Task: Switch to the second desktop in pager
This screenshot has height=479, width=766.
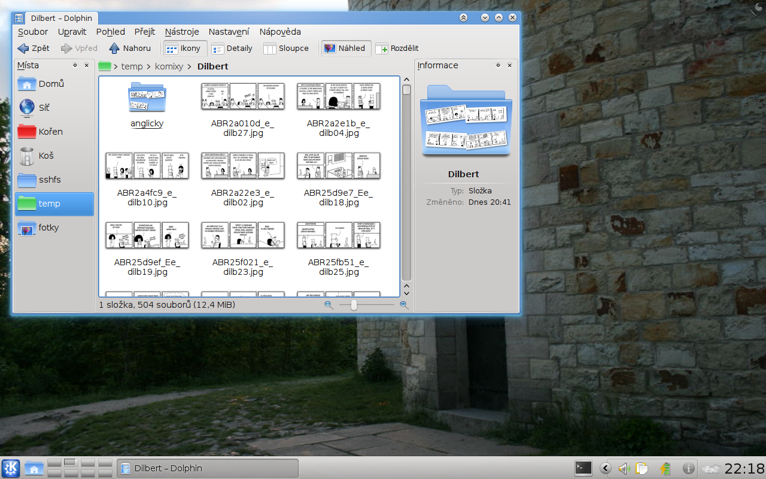Action: (71, 463)
